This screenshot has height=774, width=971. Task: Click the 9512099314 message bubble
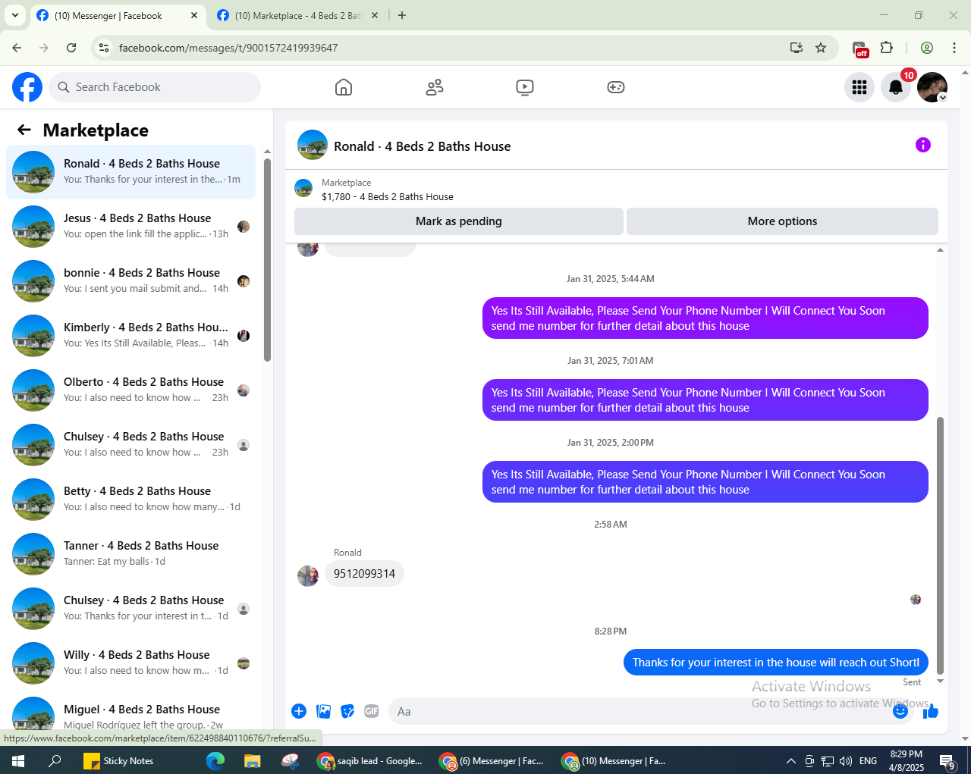click(364, 574)
